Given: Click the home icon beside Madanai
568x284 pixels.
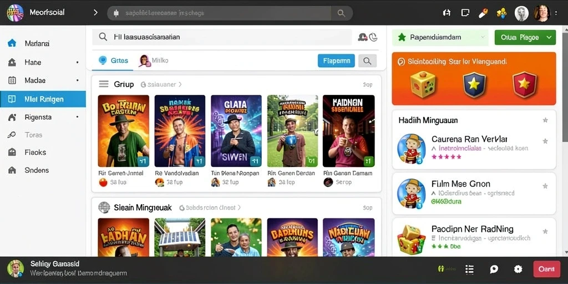Looking at the screenshot, I should [12, 43].
